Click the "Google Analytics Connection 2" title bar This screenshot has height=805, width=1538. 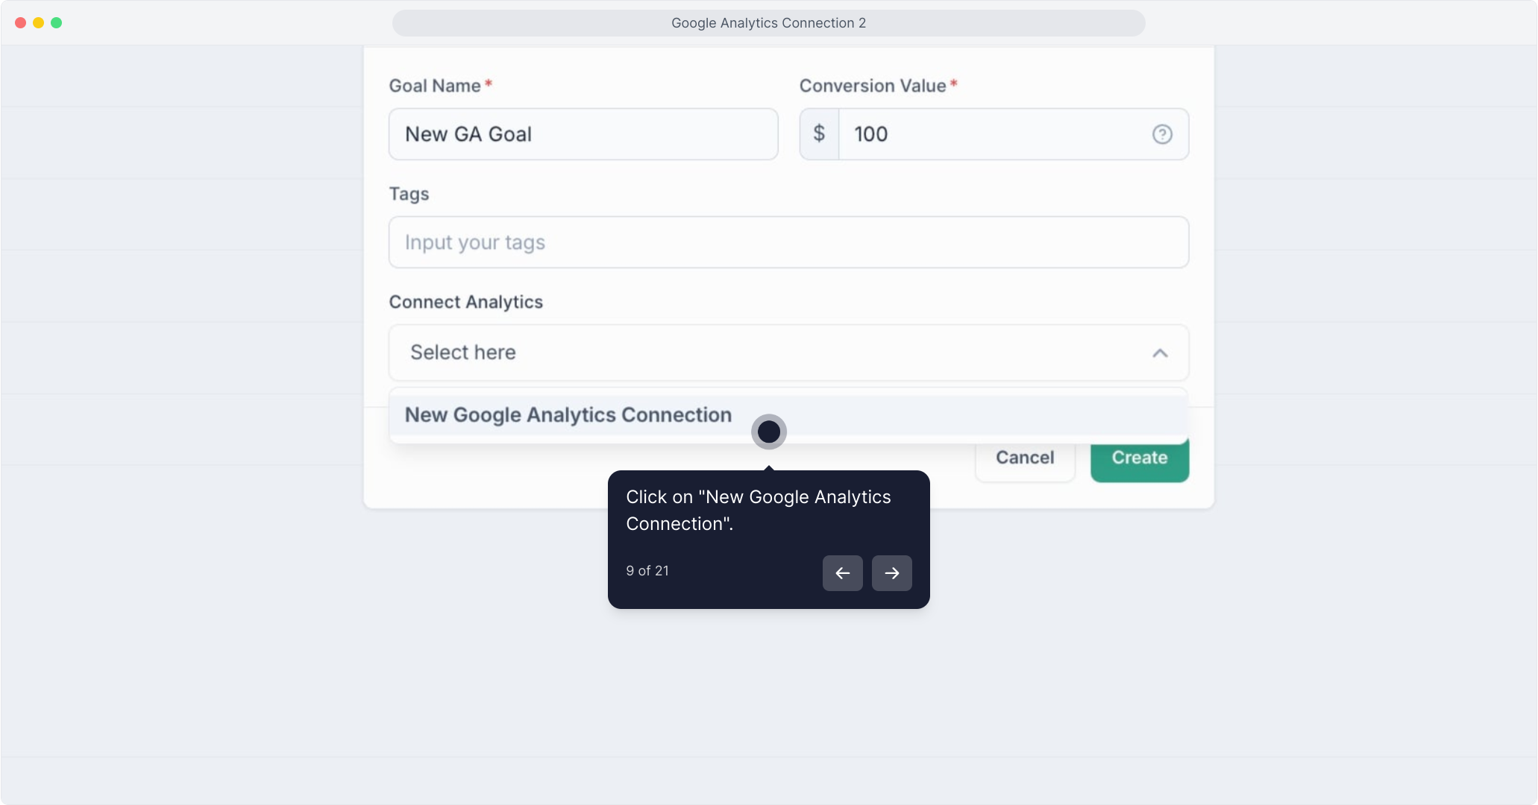(768, 23)
